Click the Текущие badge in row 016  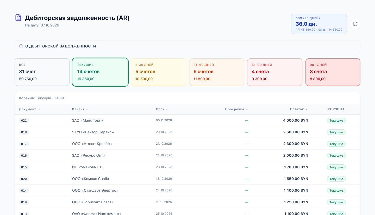[336, 156]
